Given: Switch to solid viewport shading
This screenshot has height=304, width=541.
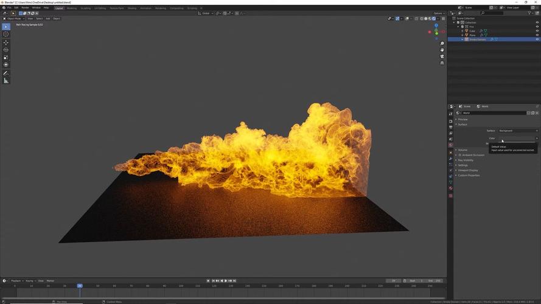Looking at the screenshot, I should pyautogui.click(x=426, y=19).
